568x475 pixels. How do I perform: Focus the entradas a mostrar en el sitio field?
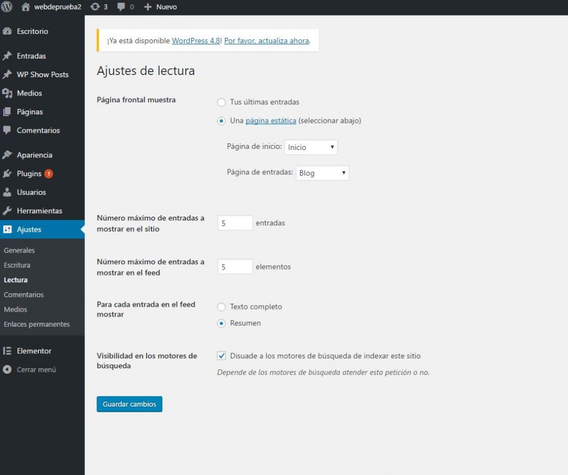point(235,223)
